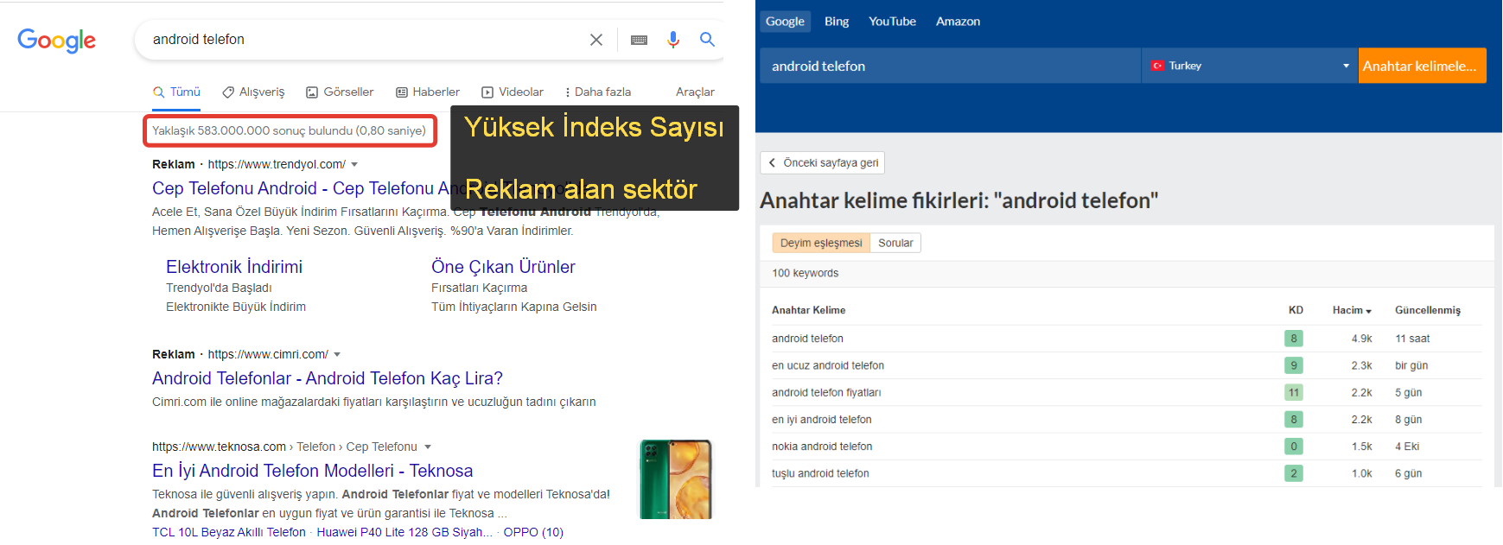Select the Bing tab in keyword tool
The image size is (1503, 545).
[837, 22]
